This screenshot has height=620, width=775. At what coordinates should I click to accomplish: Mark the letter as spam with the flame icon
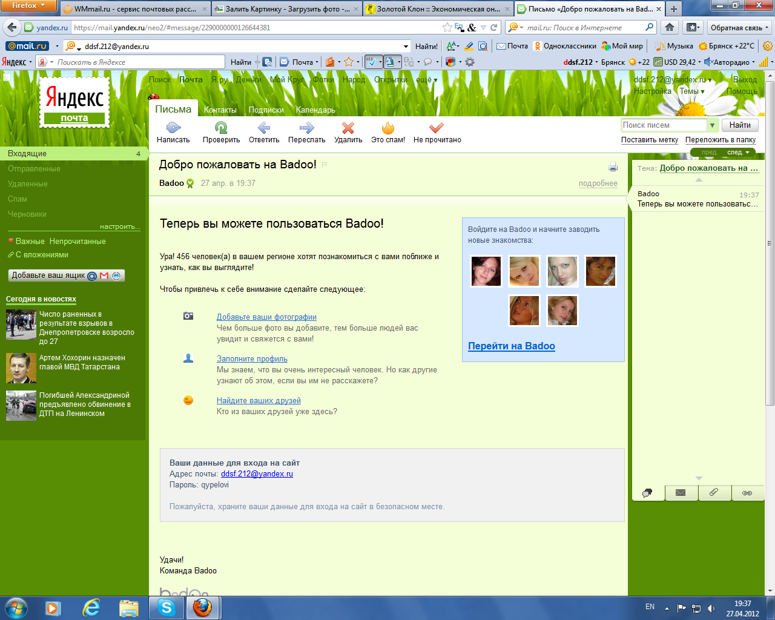click(388, 128)
